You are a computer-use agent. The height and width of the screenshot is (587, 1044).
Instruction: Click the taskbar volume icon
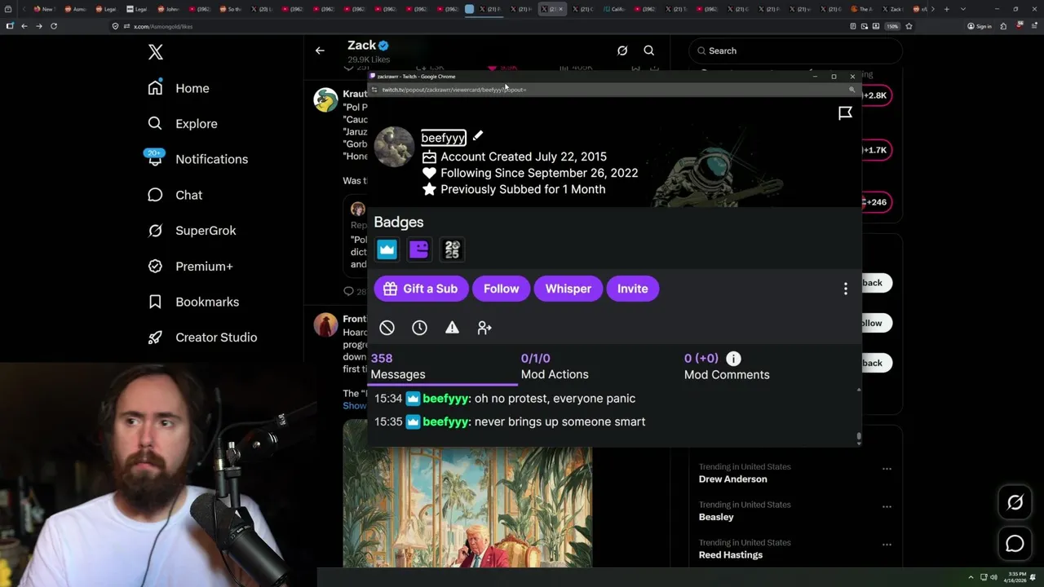pos(993,577)
